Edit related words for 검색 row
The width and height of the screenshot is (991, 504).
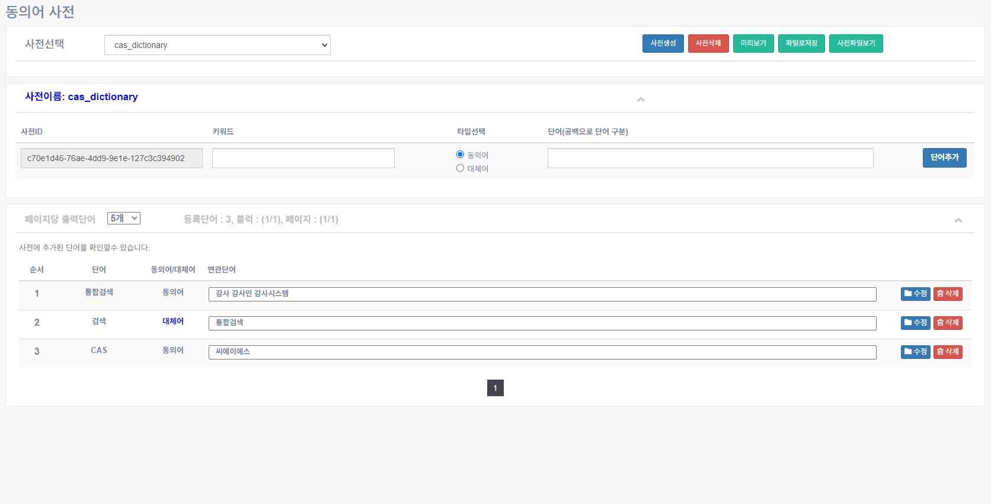[542, 323]
